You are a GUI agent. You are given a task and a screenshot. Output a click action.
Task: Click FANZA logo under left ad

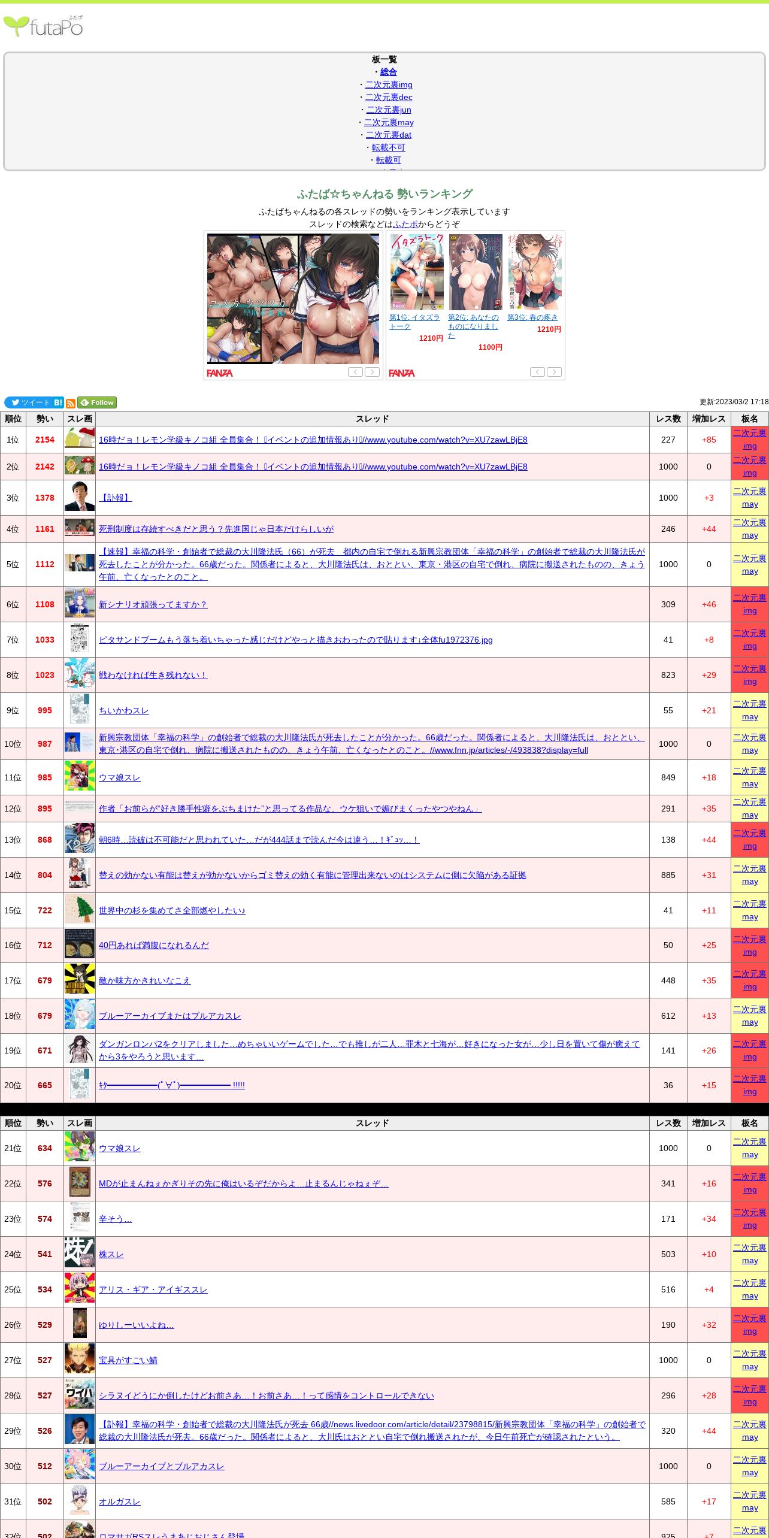pos(220,373)
